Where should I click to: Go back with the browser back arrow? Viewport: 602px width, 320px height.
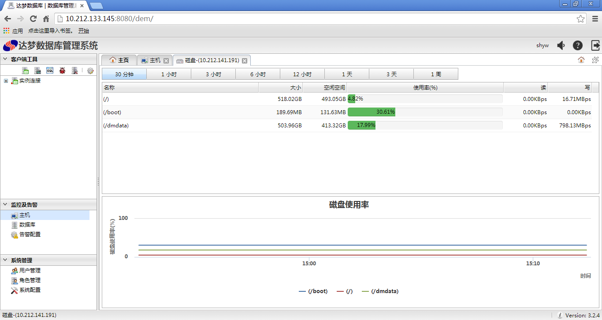click(x=7, y=19)
